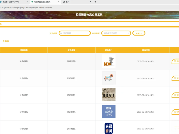The height and width of the screenshot is (134, 179).
Task: Switch to the 首页 browser tab
Action: (77, 2)
